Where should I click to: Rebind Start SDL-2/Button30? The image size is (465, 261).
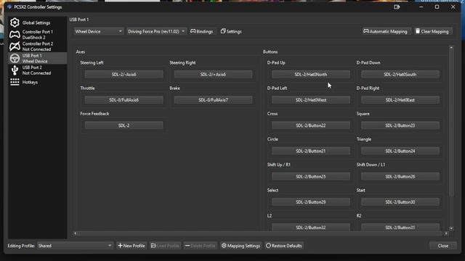(400, 202)
